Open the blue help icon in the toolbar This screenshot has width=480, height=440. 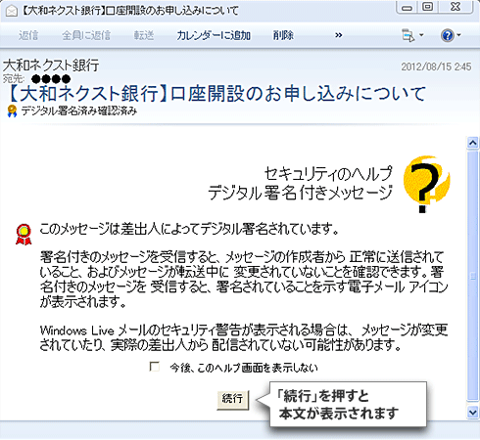[x=447, y=35]
